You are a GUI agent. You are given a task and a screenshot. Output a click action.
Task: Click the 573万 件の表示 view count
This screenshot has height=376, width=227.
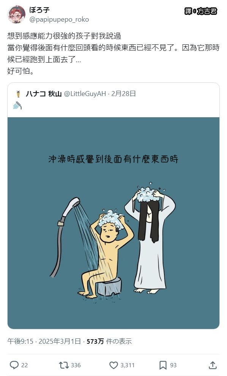coord(109,341)
